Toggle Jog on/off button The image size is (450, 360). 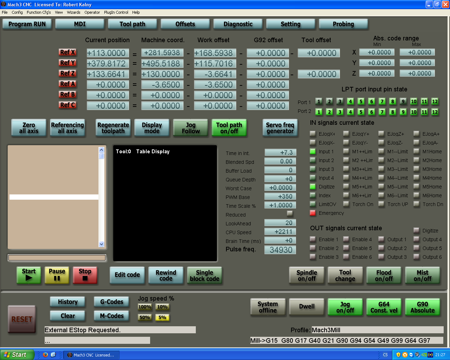click(345, 307)
